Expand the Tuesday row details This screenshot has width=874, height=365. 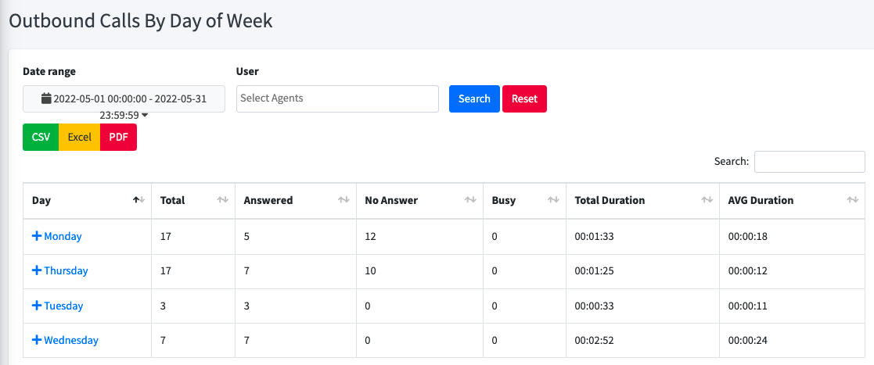(x=37, y=306)
